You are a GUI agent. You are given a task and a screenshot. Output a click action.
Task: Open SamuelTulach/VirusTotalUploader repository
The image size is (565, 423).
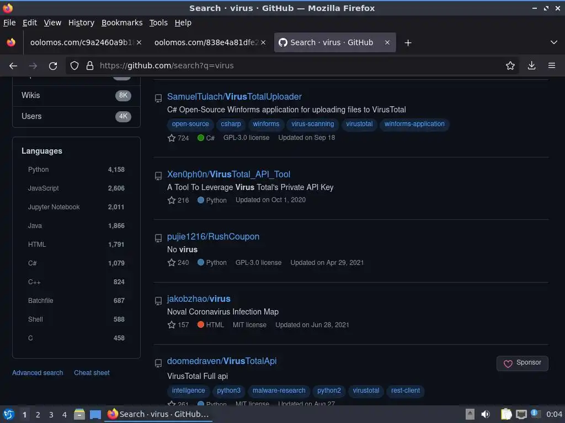[x=234, y=97]
